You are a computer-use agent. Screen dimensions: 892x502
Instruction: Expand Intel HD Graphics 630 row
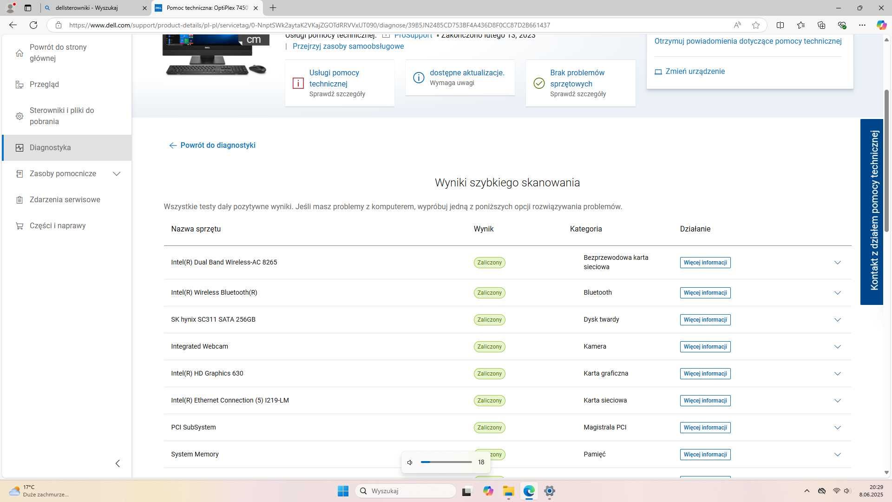pyautogui.click(x=837, y=374)
